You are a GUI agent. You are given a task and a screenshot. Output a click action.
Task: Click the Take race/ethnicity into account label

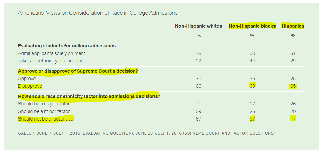pos(51,61)
